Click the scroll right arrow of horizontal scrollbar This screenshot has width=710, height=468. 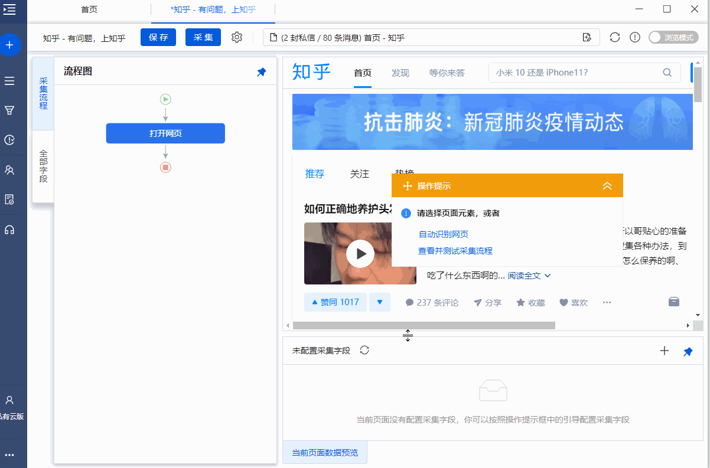pos(688,325)
